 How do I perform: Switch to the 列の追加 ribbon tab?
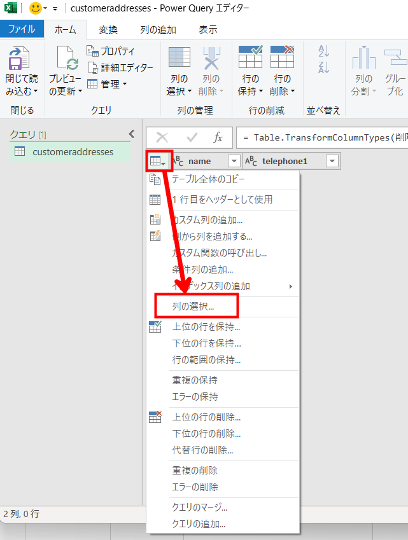pyautogui.click(x=158, y=30)
